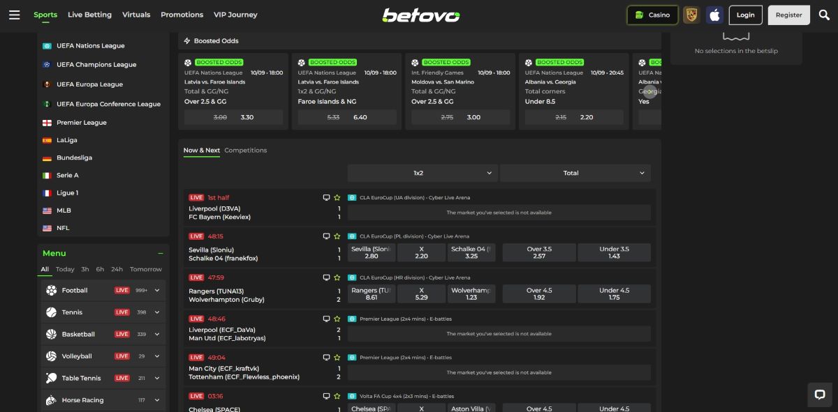Click the betovo logo

point(420,15)
